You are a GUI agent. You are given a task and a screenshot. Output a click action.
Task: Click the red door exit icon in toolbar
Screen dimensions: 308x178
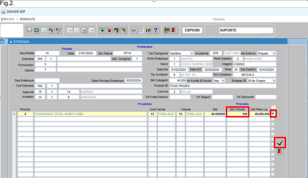pos(174,31)
